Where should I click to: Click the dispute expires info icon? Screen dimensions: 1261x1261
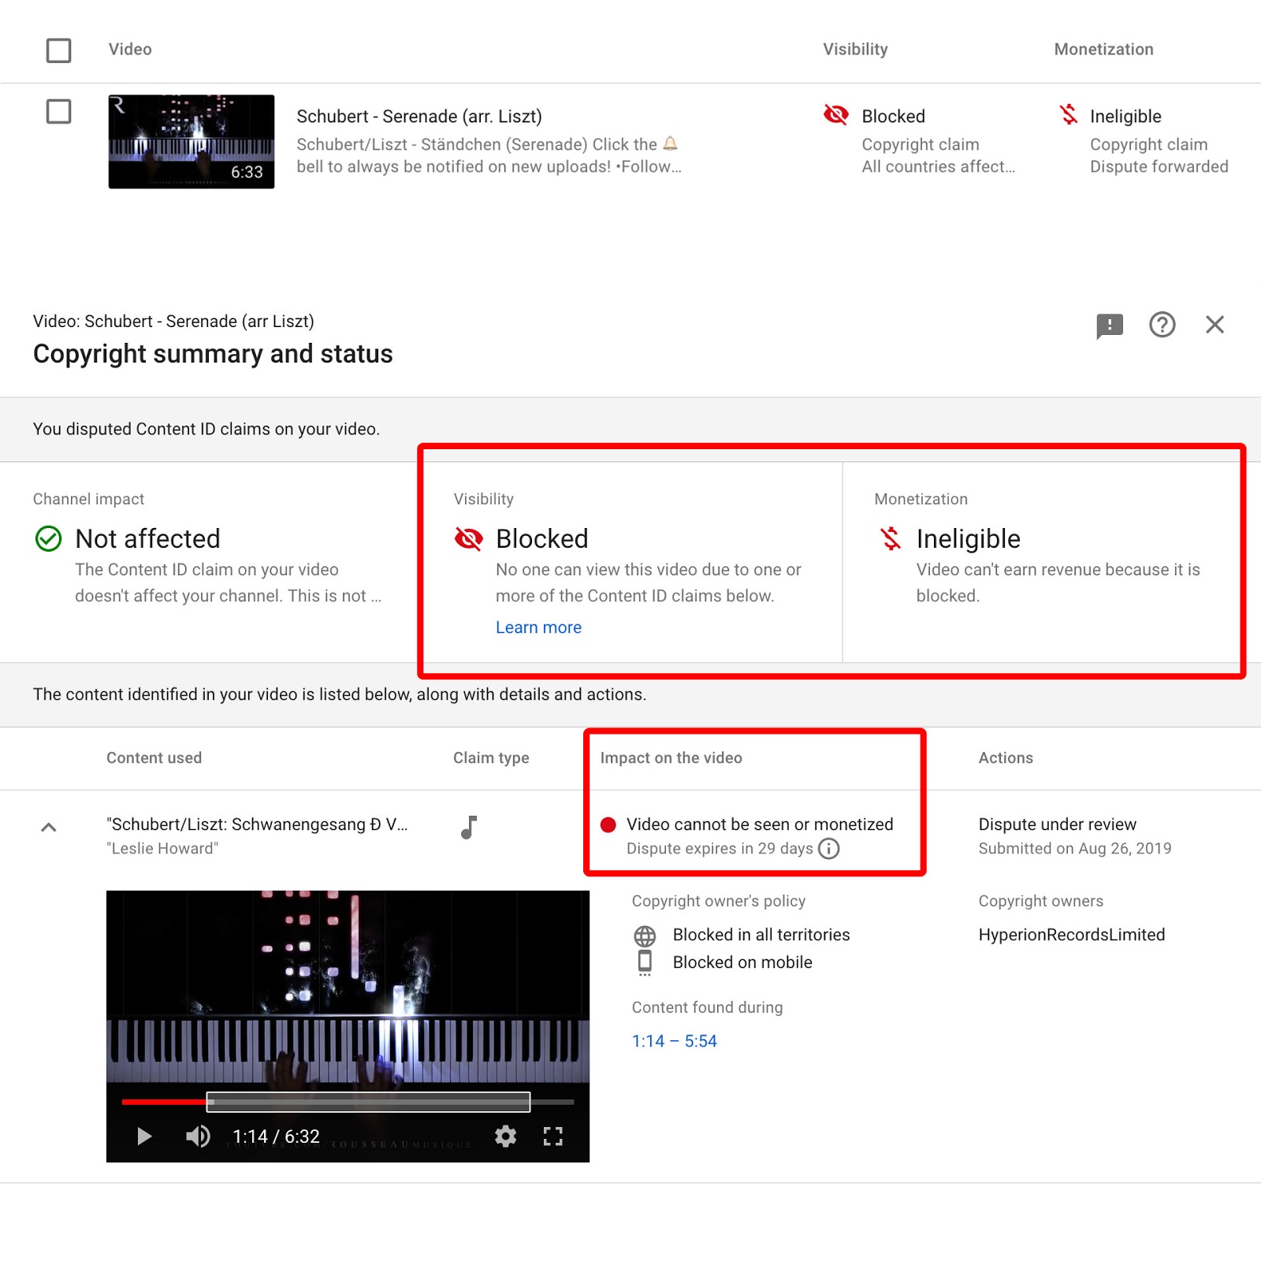828,848
